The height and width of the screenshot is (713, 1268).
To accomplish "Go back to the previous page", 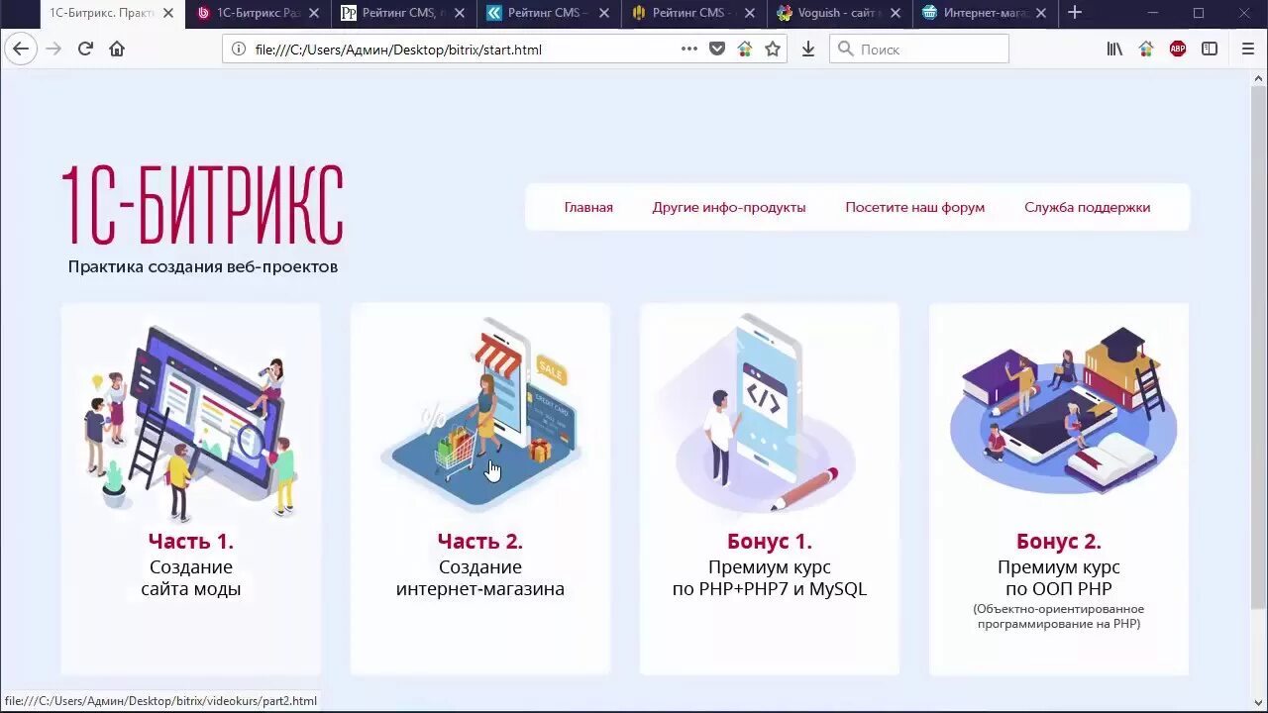I will (21, 49).
